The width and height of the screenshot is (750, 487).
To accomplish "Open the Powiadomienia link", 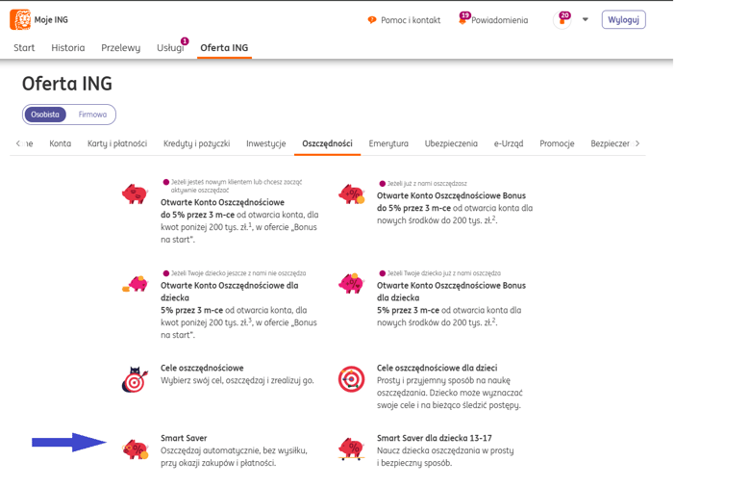I will [500, 20].
